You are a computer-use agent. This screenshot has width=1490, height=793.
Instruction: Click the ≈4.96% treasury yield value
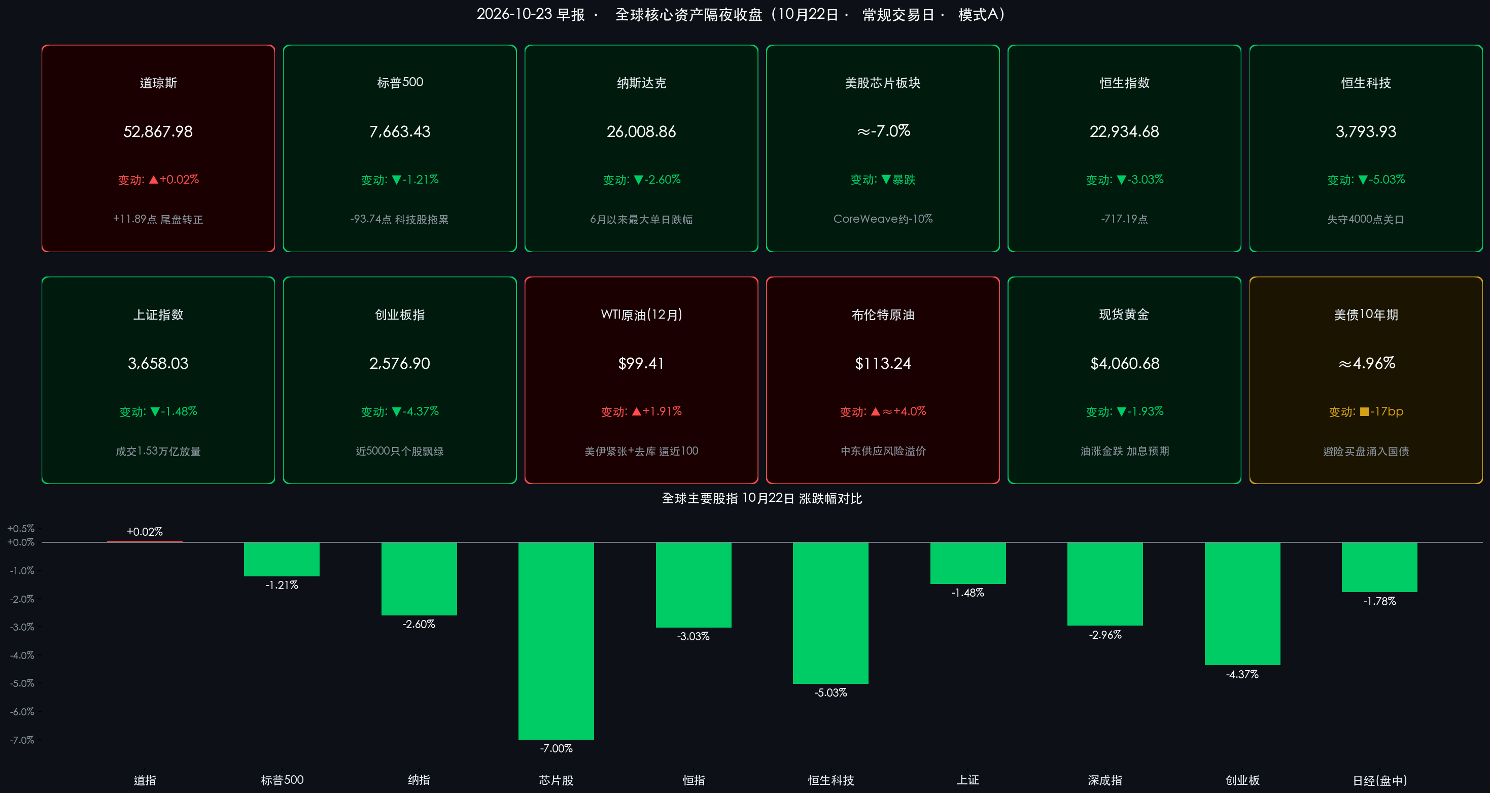pyautogui.click(x=1366, y=363)
